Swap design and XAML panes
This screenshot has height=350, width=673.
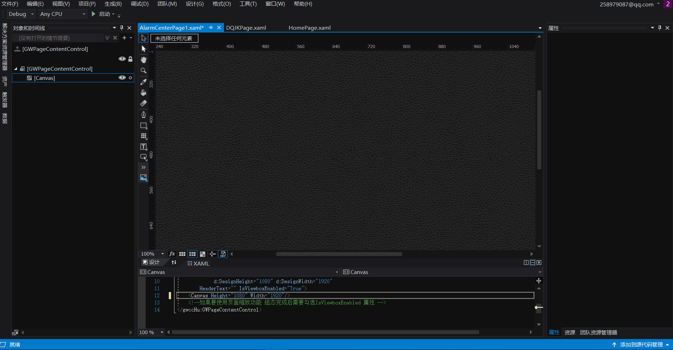pos(174,262)
